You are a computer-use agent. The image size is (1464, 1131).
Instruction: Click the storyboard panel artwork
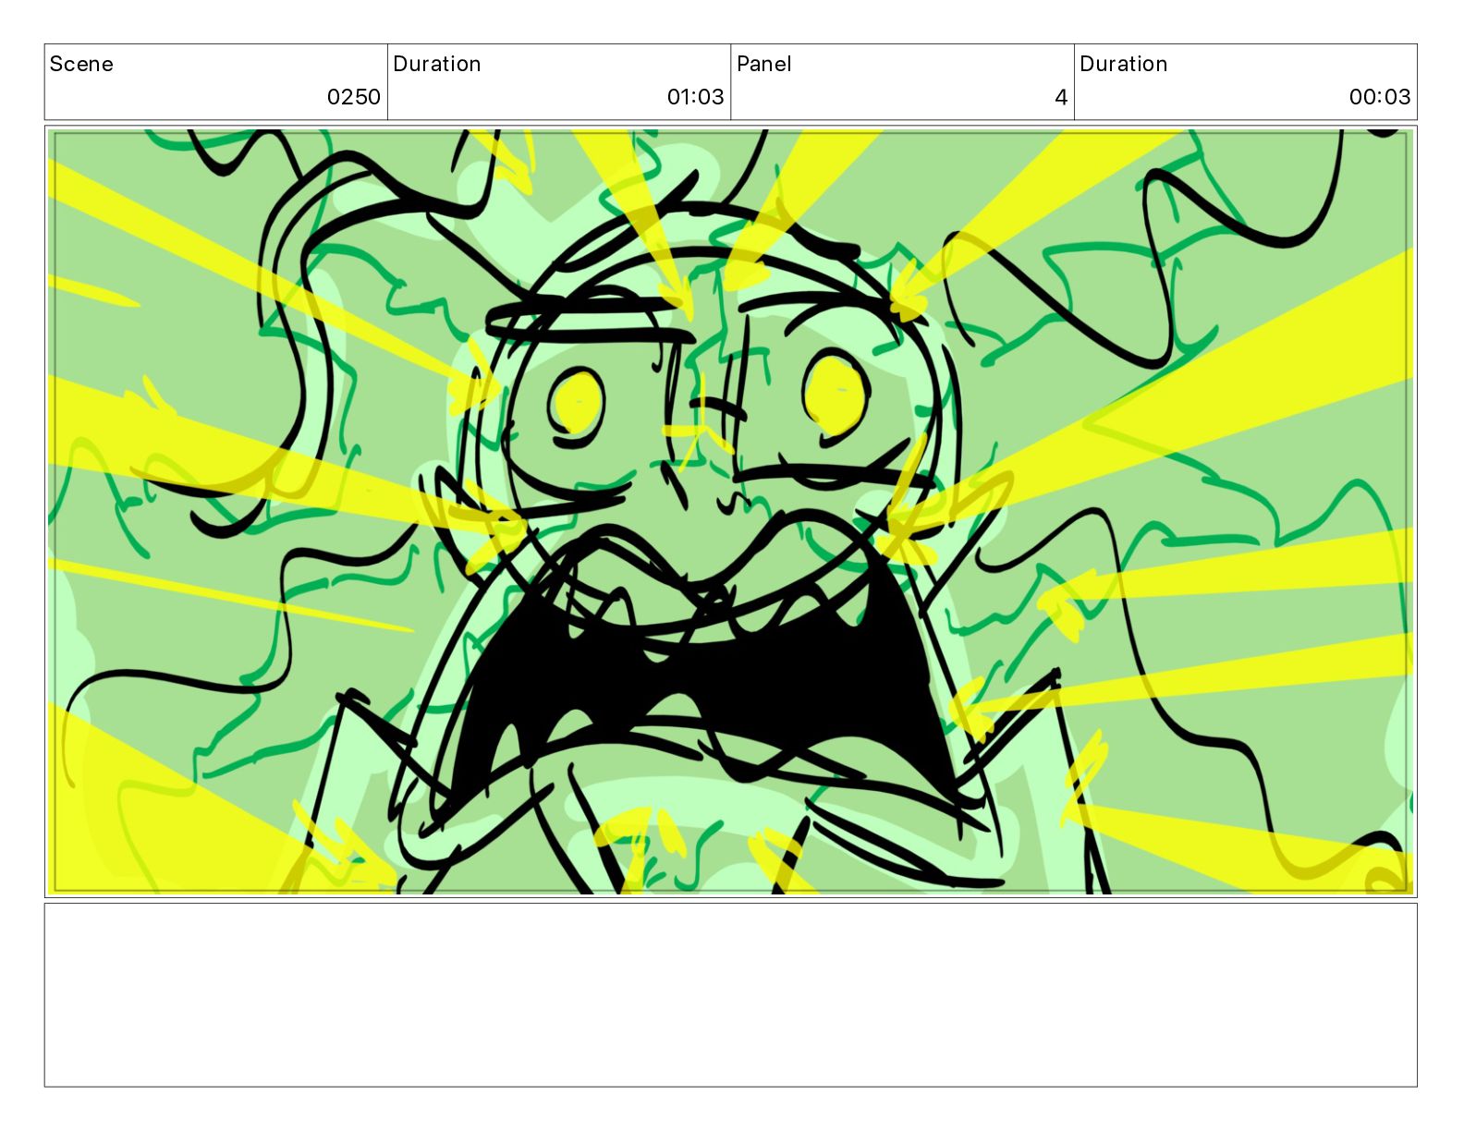point(731,512)
